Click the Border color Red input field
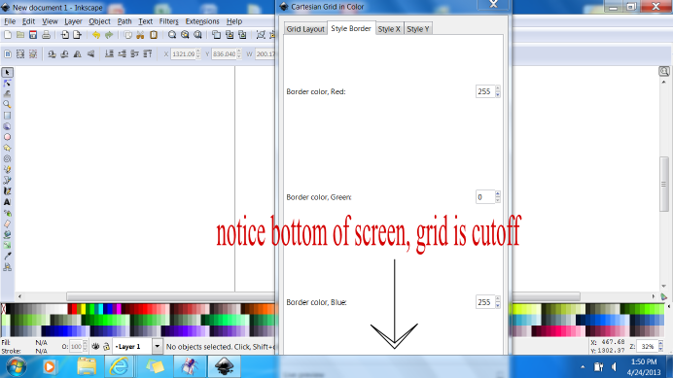This screenshot has width=673, height=378. coord(485,91)
